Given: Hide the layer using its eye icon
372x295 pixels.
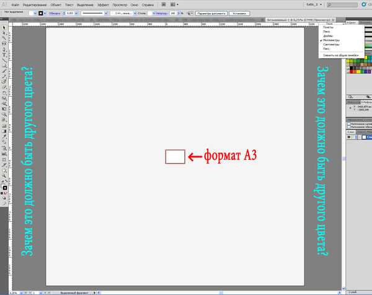Looking at the screenshot, I should [348, 137].
